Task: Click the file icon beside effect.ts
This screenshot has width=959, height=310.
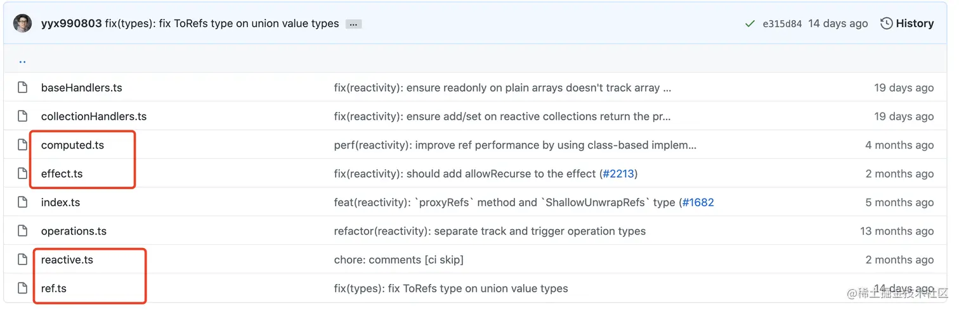Action: 23,174
